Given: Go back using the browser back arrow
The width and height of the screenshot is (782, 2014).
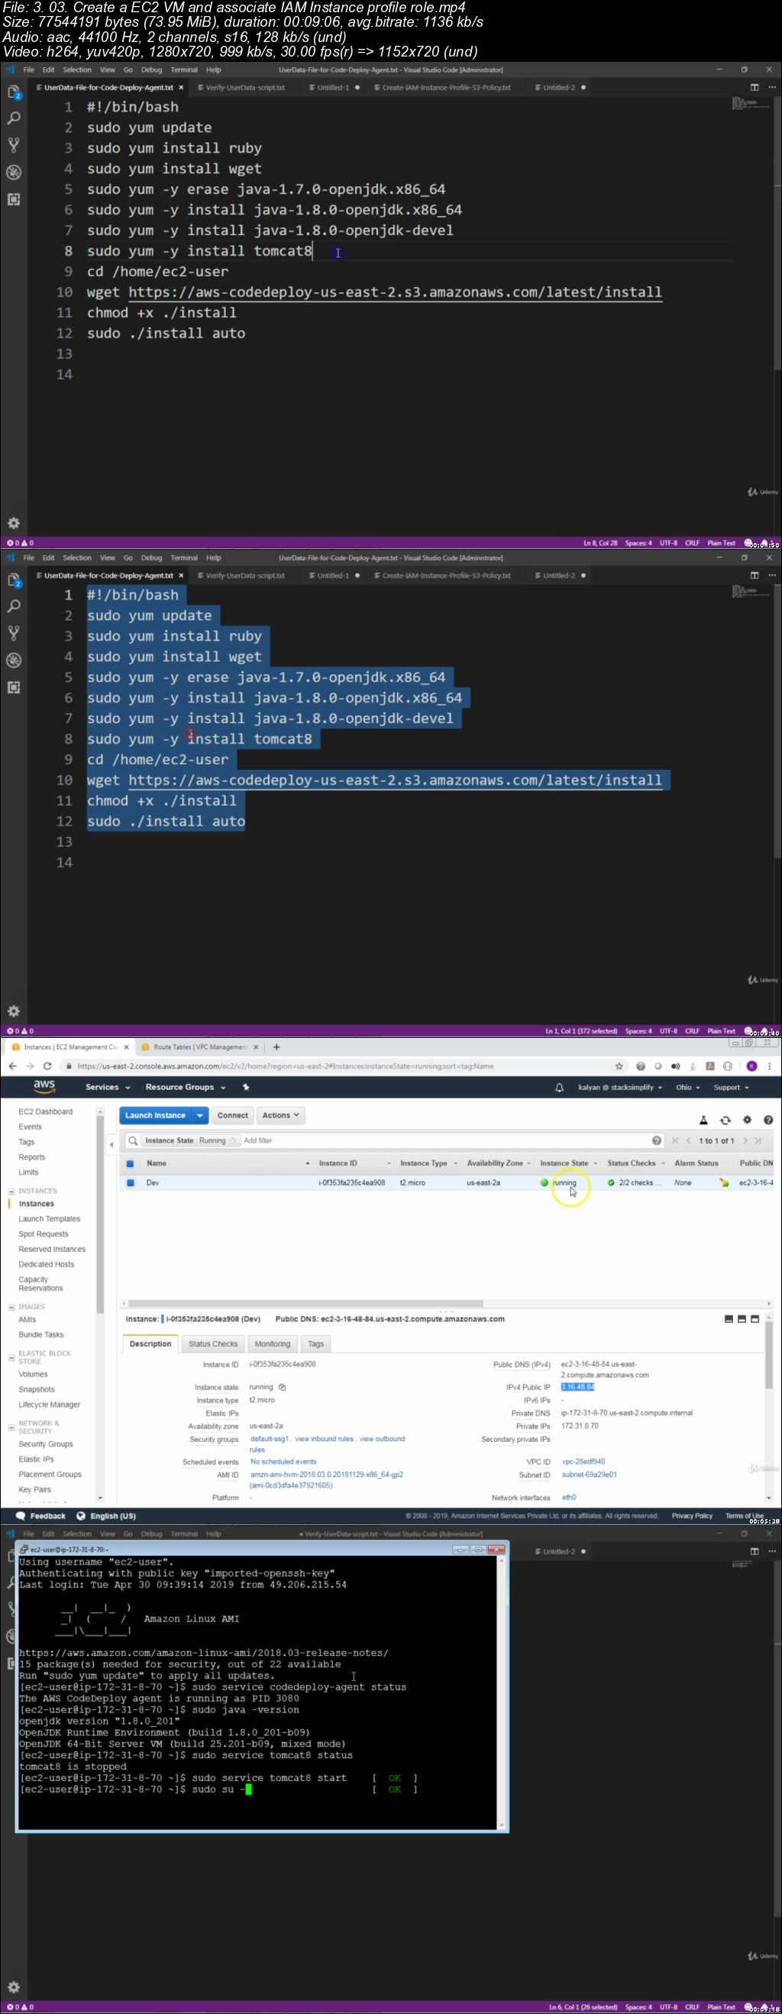Looking at the screenshot, I should coord(11,1066).
